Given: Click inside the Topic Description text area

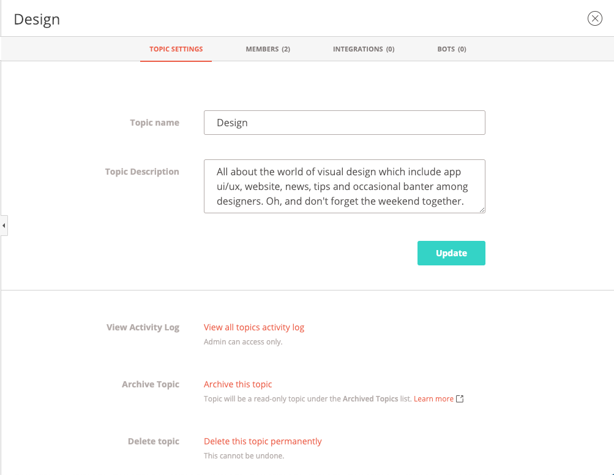Looking at the screenshot, I should pyautogui.click(x=344, y=186).
